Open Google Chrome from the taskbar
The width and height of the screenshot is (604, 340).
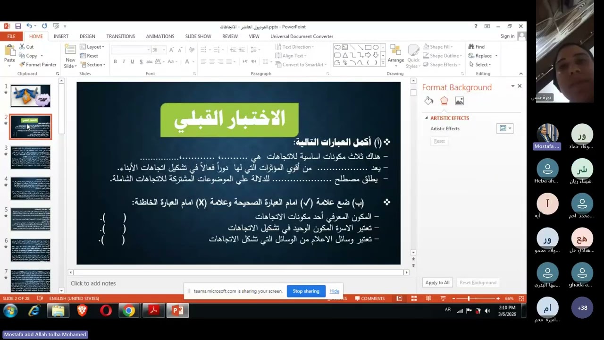coord(129,310)
